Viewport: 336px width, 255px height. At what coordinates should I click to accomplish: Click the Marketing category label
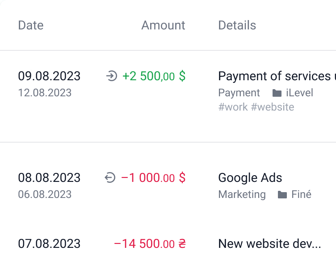(242, 195)
